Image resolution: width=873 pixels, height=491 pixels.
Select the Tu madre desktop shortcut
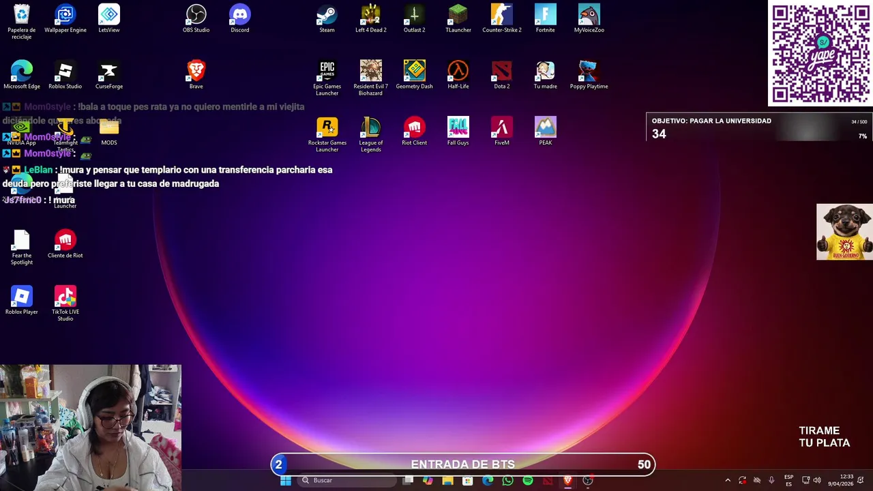(x=546, y=75)
